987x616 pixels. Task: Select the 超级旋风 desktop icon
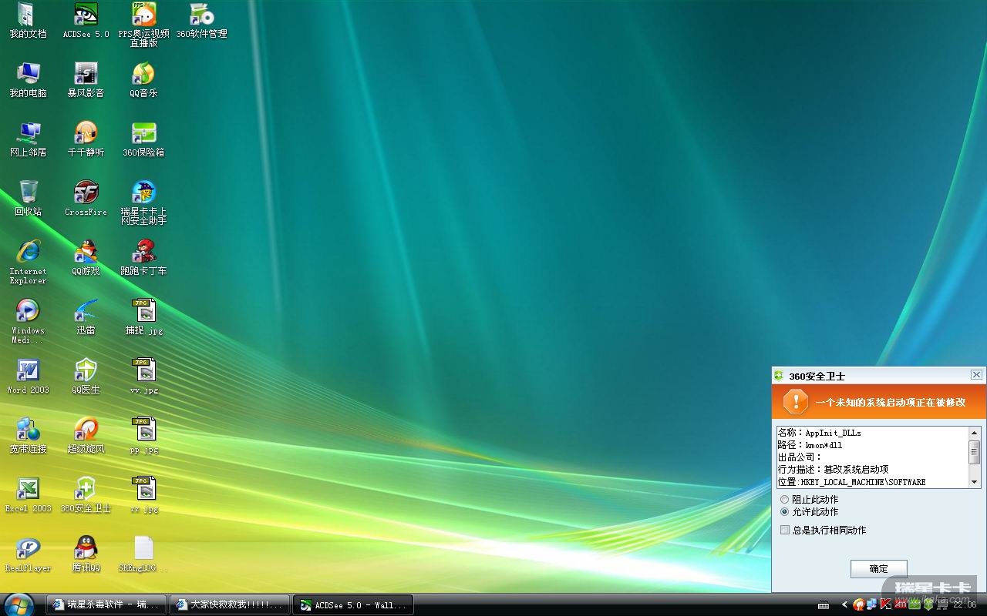pyautogui.click(x=86, y=436)
